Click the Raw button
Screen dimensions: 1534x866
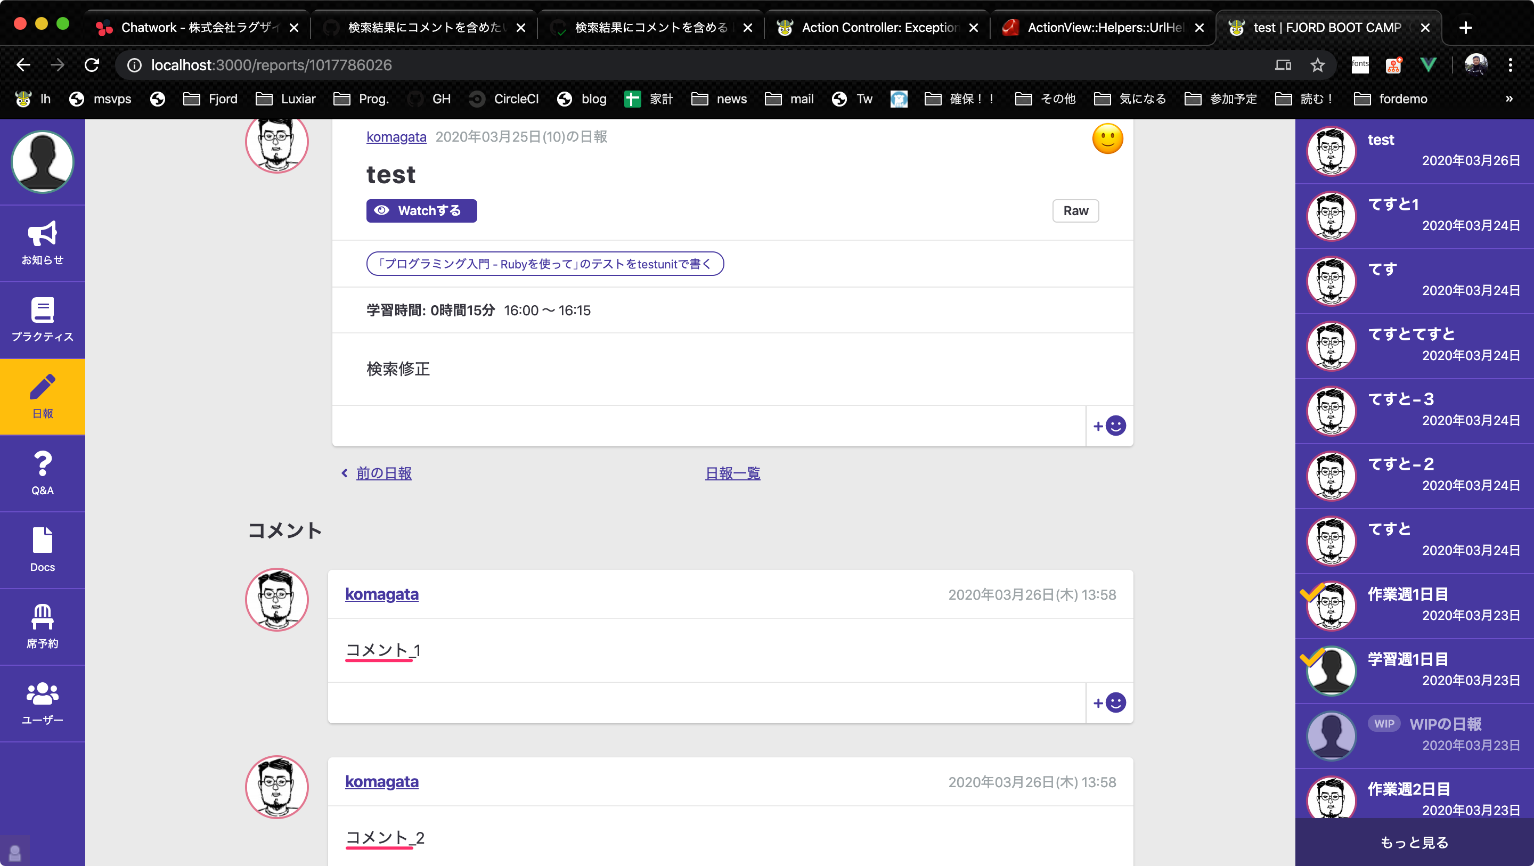1075,210
